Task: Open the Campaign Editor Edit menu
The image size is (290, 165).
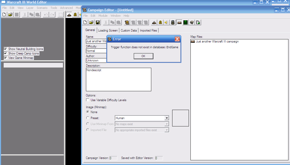Action: tap(93, 16)
